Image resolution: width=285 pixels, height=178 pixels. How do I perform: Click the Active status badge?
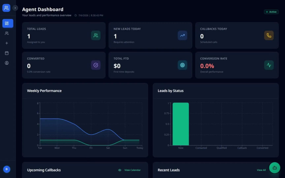(x=271, y=12)
